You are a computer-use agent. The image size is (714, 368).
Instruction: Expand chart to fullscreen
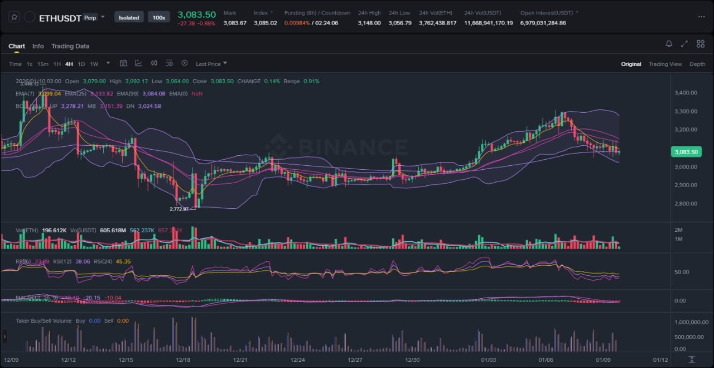(x=684, y=44)
